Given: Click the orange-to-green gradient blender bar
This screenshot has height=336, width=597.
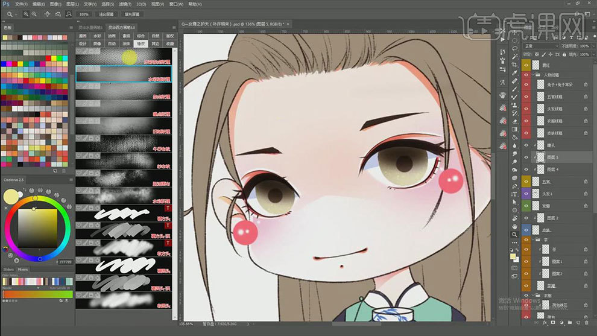Looking at the screenshot, I should 38,294.
